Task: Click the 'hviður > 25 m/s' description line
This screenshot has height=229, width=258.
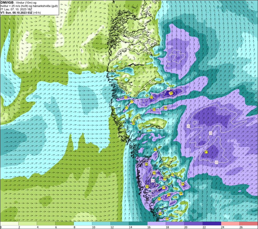Action: pos(29,6)
